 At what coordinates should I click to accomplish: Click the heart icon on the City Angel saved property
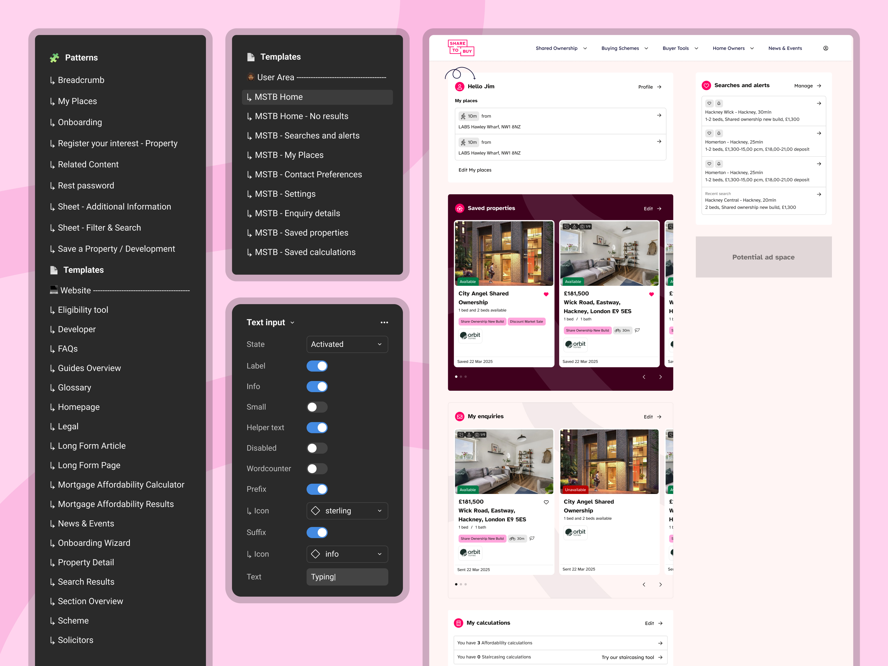pyautogui.click(x=546, y=294)
